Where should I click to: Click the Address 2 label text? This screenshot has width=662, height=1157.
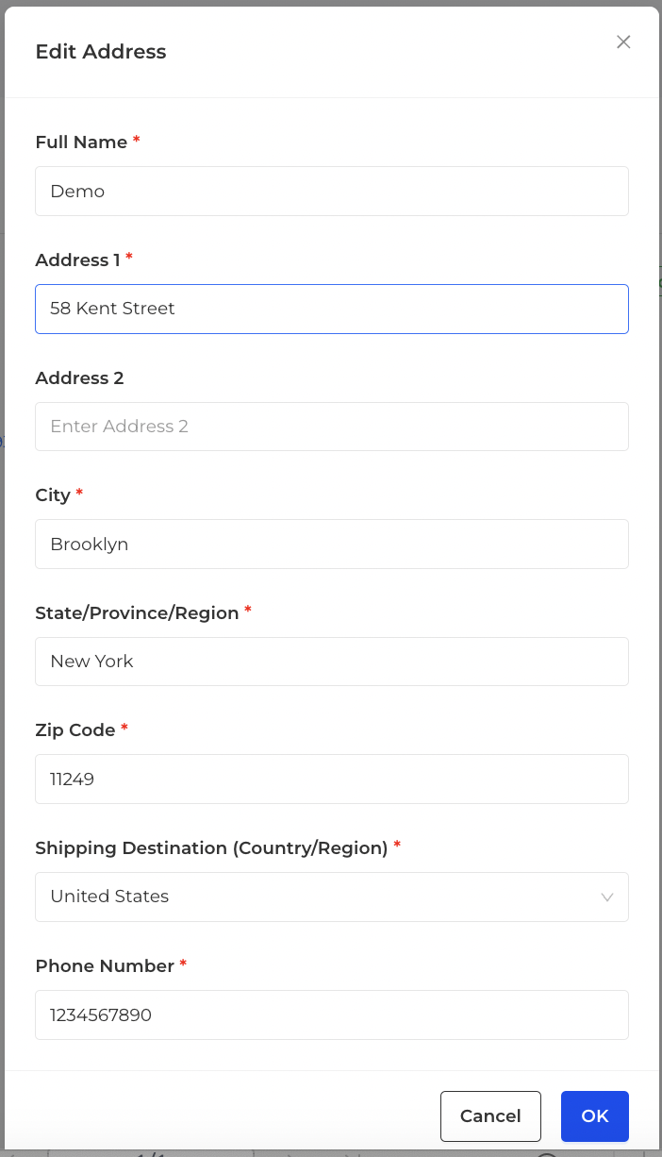tap(79, 377)
